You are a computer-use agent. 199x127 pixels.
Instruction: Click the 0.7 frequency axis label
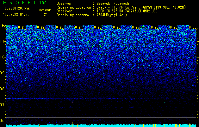pyautogui.click(x=3, y=105)
